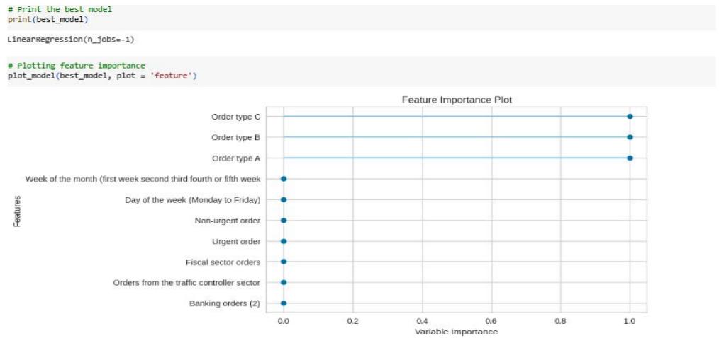The width and height of the screenshot is (719, 338).
Task: Click the 0.8 x-axis tick label
Action: click(x=560, y=320)
